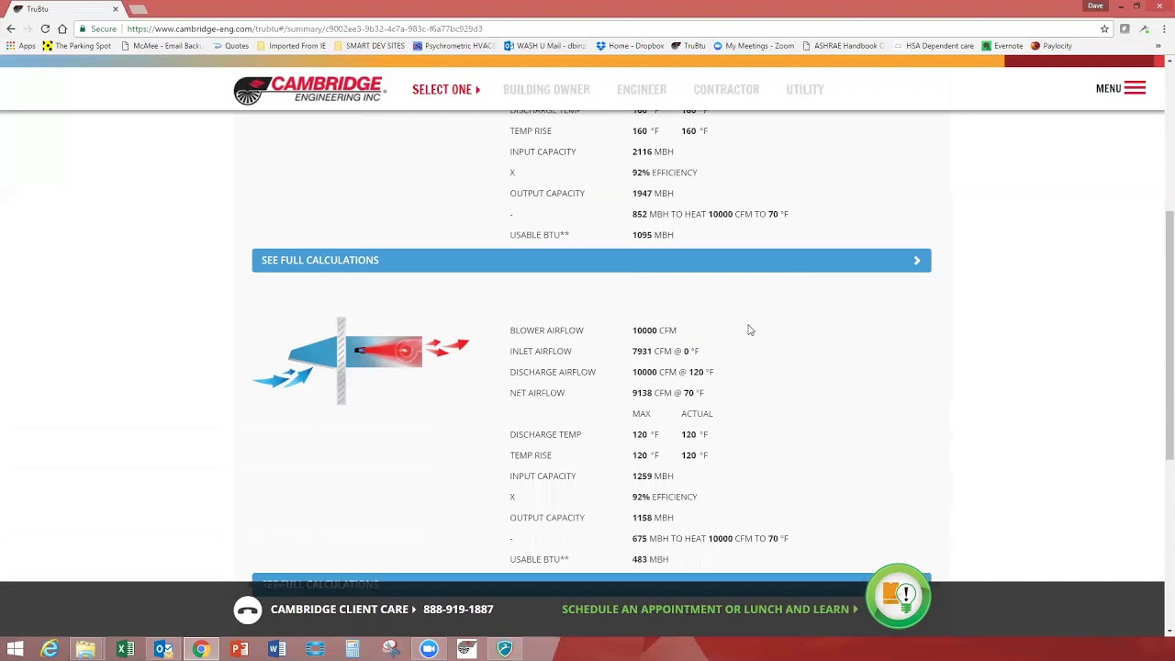Click the browser Back arrow

click(11, 28)
